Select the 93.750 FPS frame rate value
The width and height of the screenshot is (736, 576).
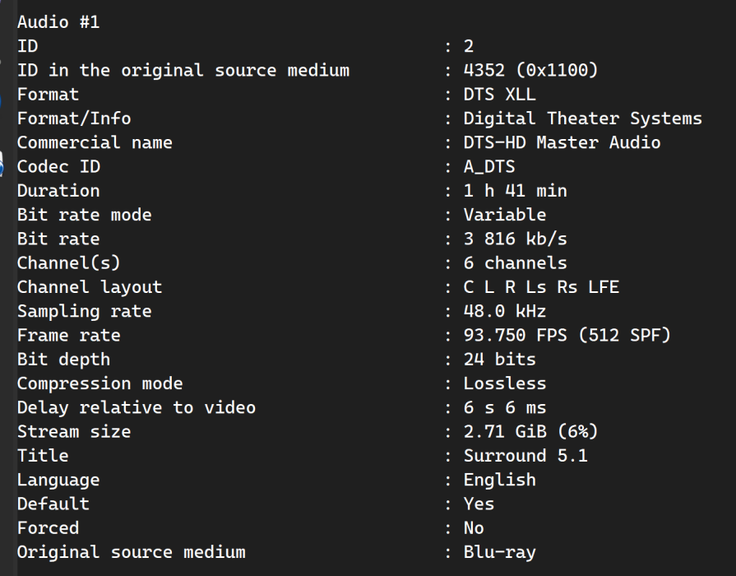pyautogui.click(x=567, y=336)
